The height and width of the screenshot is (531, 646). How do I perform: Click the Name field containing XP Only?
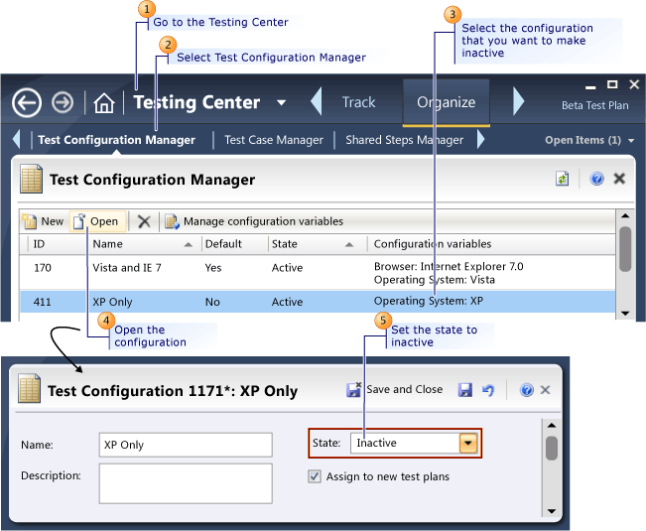click(x=186, y=445)
